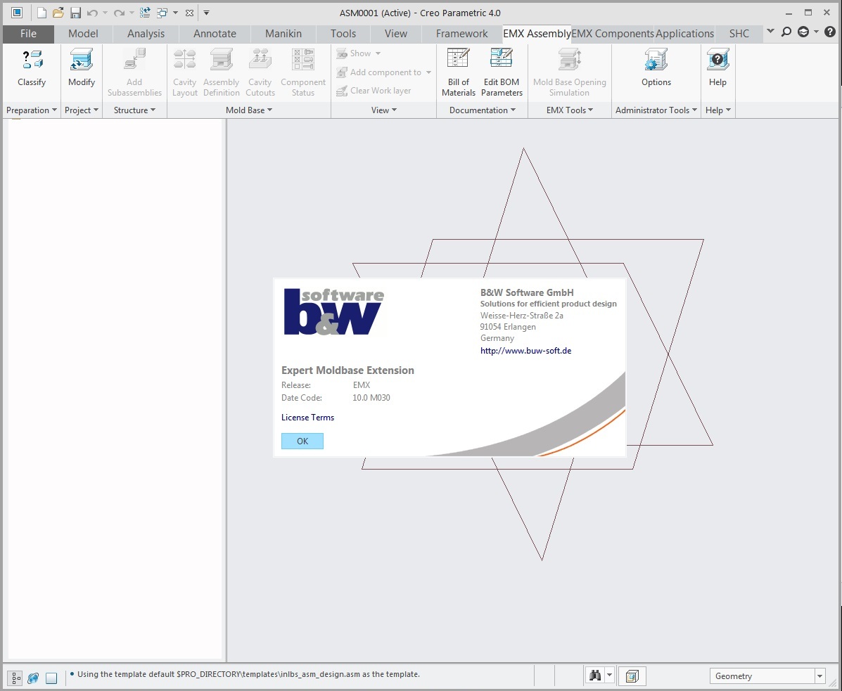Switch to the SHC tab
842x691 pixels.
739,33
